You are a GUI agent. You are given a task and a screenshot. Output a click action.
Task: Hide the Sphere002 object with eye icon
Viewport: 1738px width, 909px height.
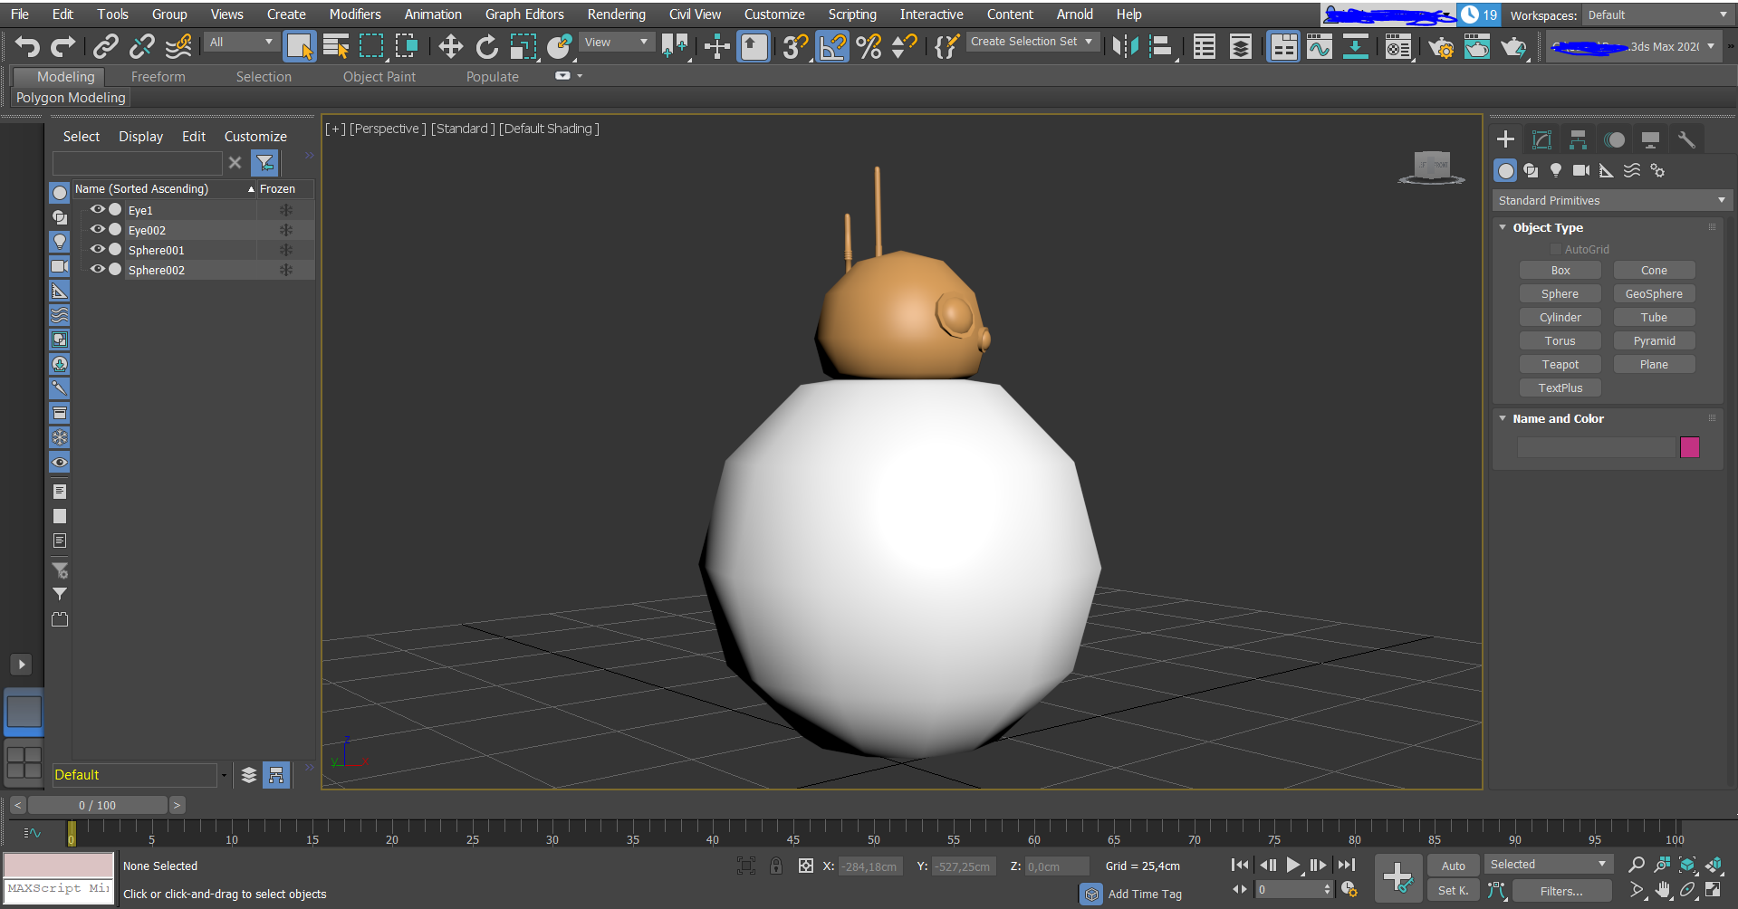click(97, 269)
